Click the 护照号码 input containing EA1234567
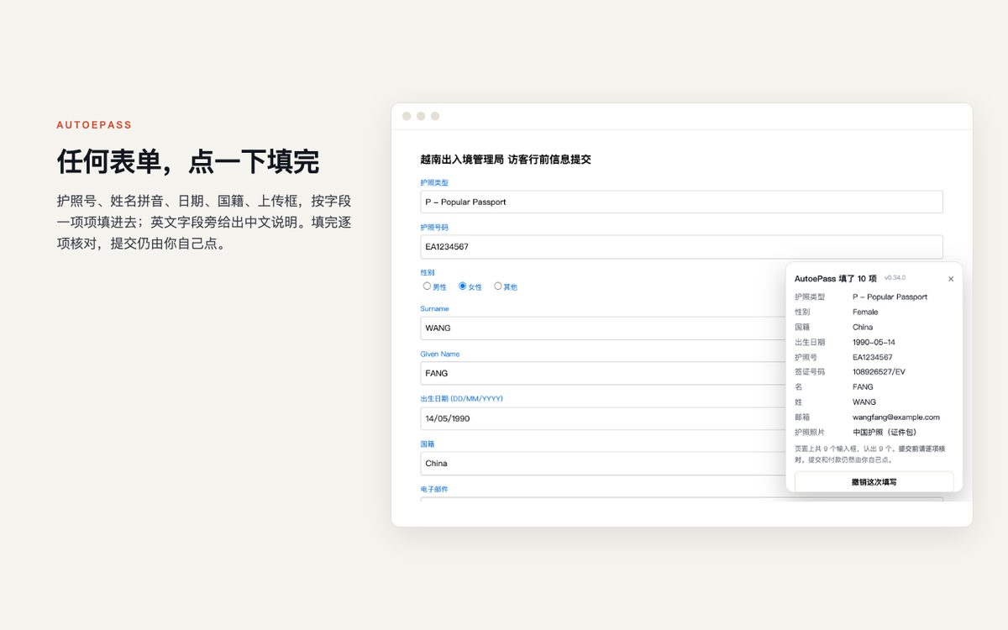This screenshot has width=1008, height=630. click(681, 247)
